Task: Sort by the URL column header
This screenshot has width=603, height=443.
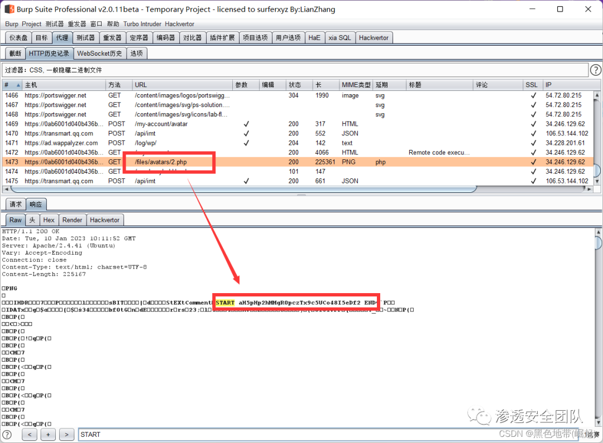Action: [182, 85]
